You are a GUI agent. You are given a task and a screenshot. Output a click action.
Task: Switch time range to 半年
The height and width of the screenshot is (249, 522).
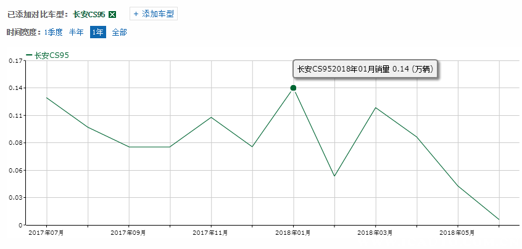point(77,32)
